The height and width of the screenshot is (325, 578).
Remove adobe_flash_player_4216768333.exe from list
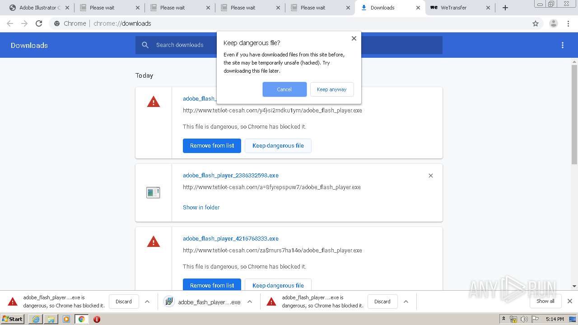coord(212,285)
